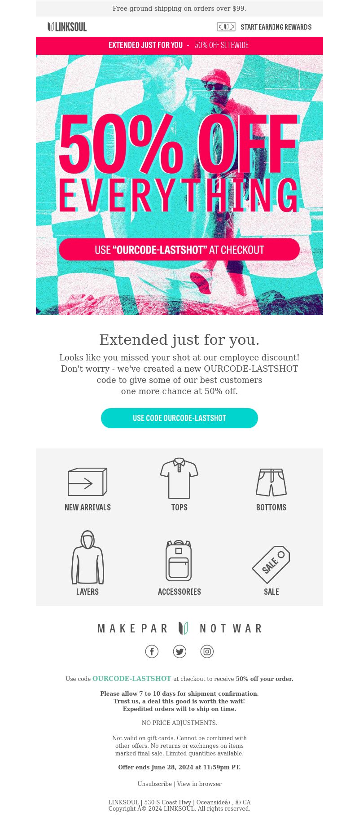This screenshot has height=834, width=359.
Task: Click the pink checkout code pill in hero
Action: (x=179, y=250)
